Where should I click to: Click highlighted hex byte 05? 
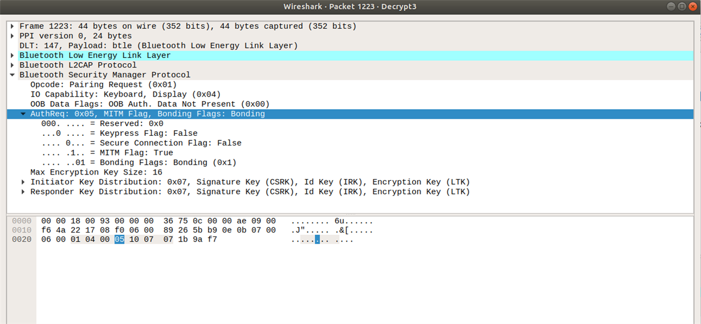tap(119, 240)
